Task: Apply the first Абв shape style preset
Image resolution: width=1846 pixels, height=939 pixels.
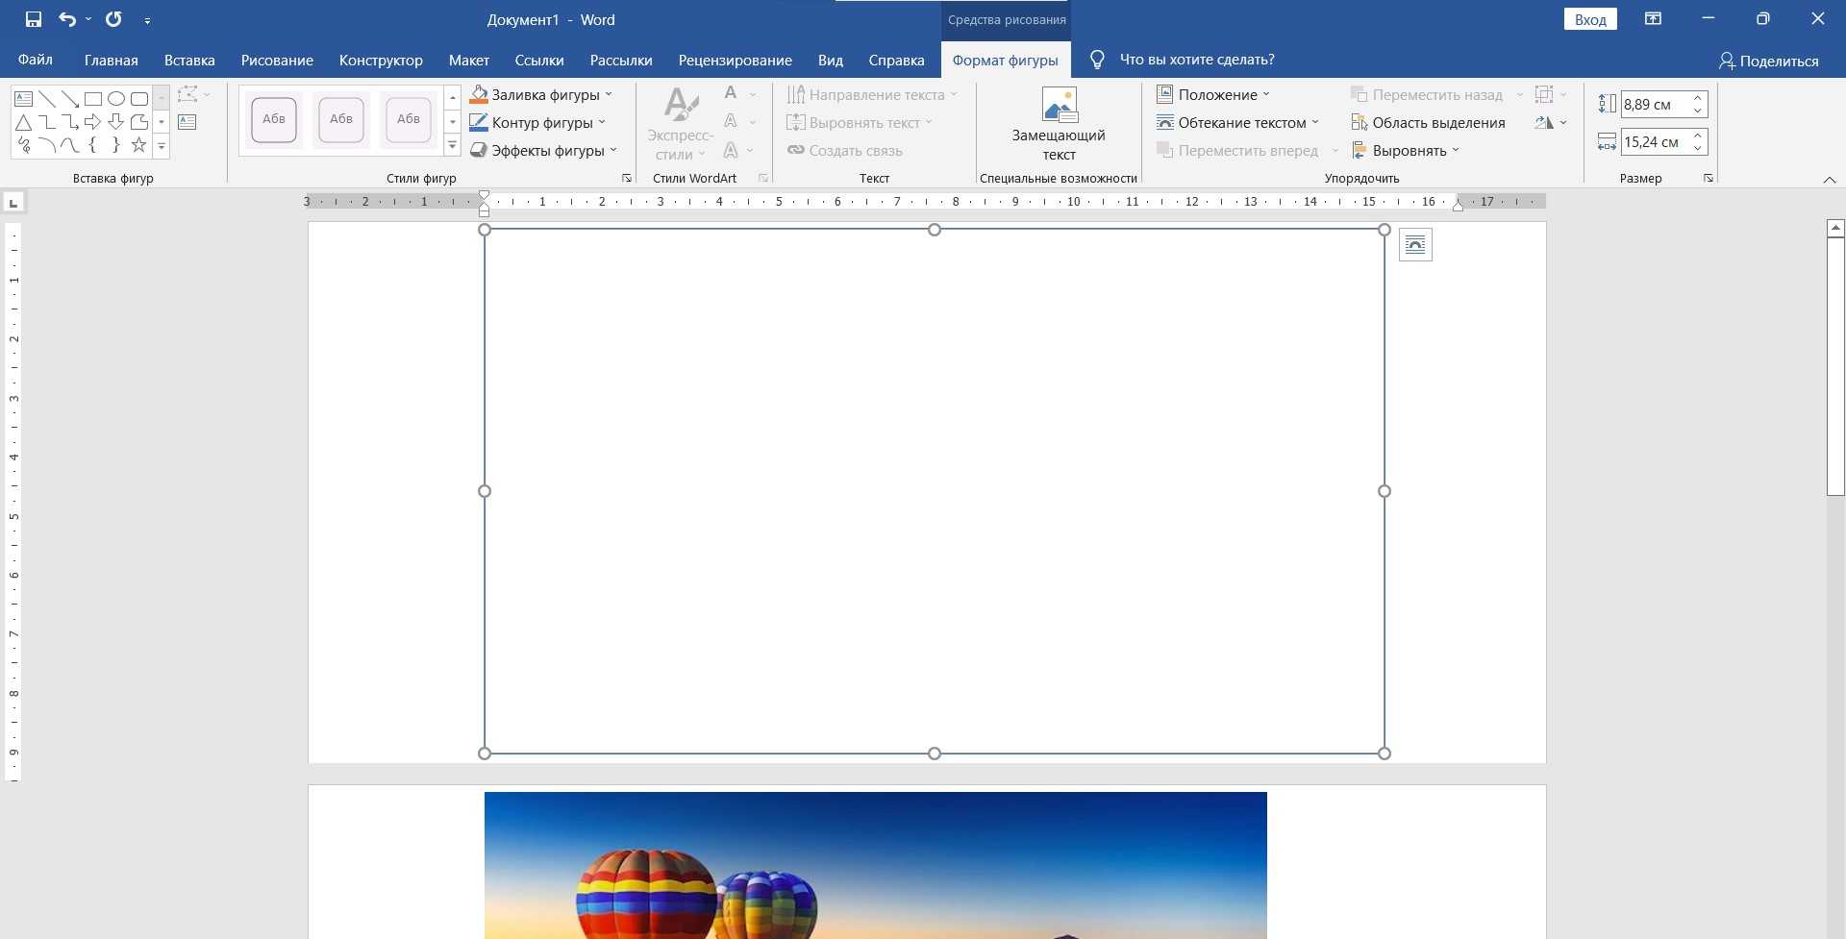Action: 274,119
